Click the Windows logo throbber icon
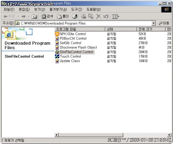Screen dimensions: 173x144 pos(166,9)
